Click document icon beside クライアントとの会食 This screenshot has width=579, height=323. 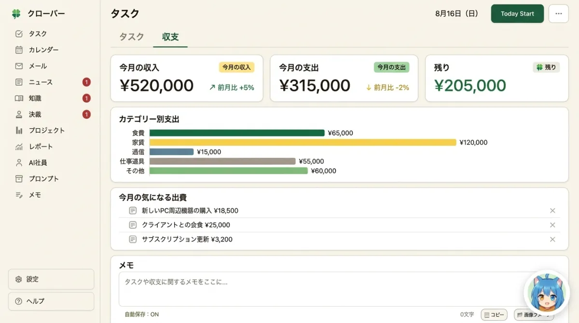pyautogui.click(x=133, y=225)
